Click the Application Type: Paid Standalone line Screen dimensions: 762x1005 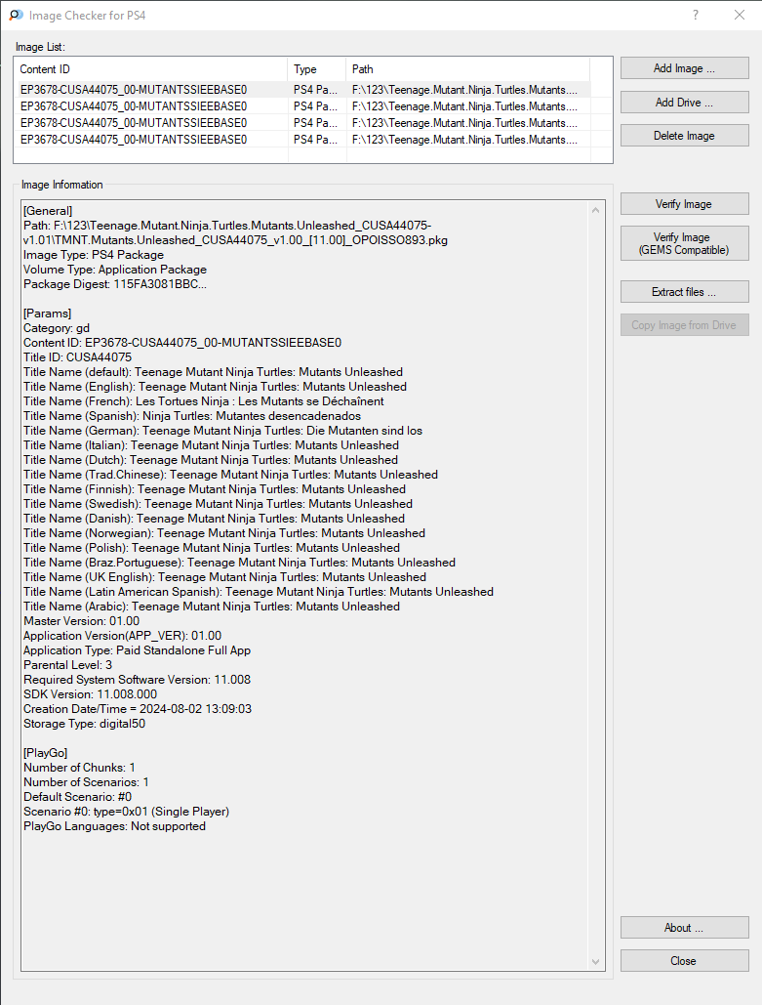tap(137, 650)
